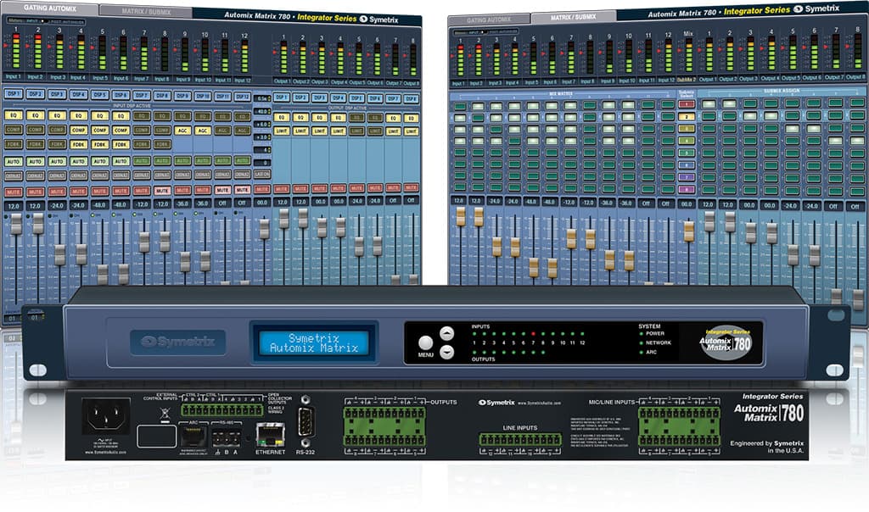Open the input DSP 12 module
The image size is (869, 512).
[242, 97]
